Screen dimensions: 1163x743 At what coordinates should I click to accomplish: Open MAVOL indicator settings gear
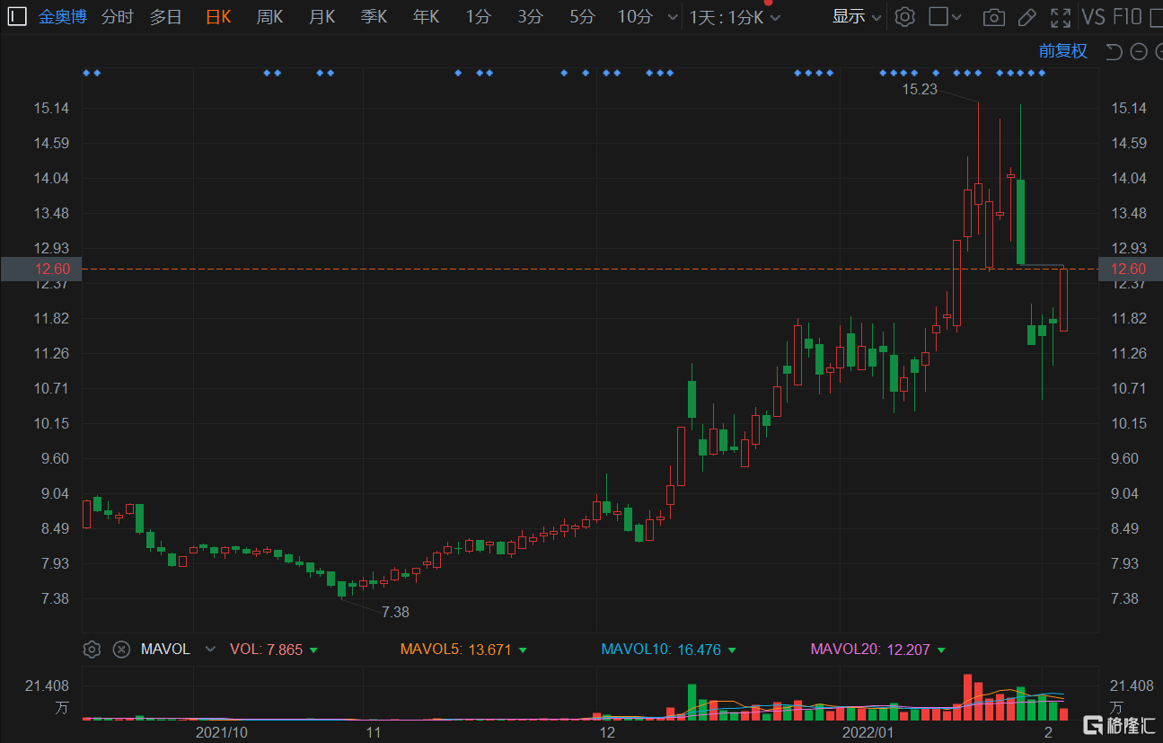click(91, 649)
